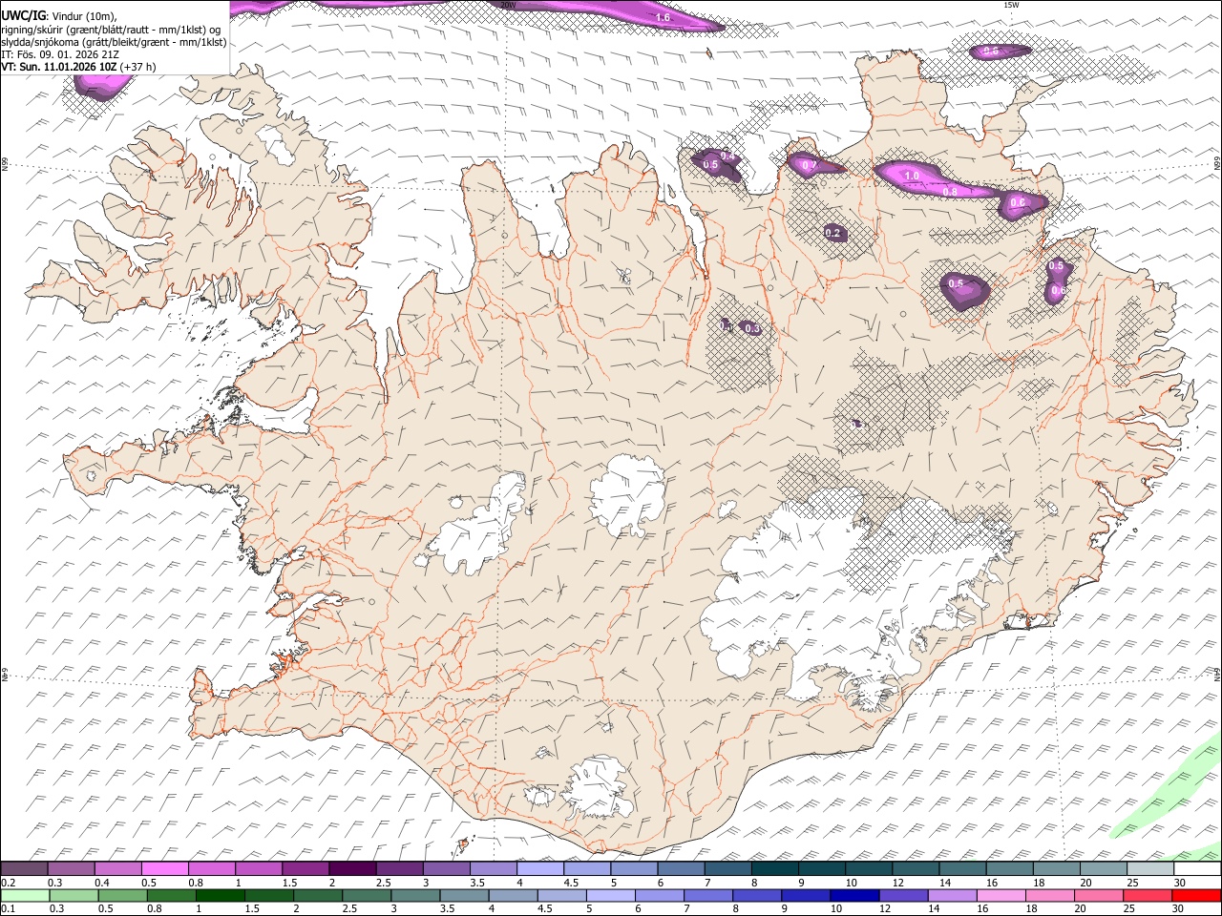Click the grey-teal 16–18 snow legend swatch
The image size is (1222, 916).
click(1010, 868)
